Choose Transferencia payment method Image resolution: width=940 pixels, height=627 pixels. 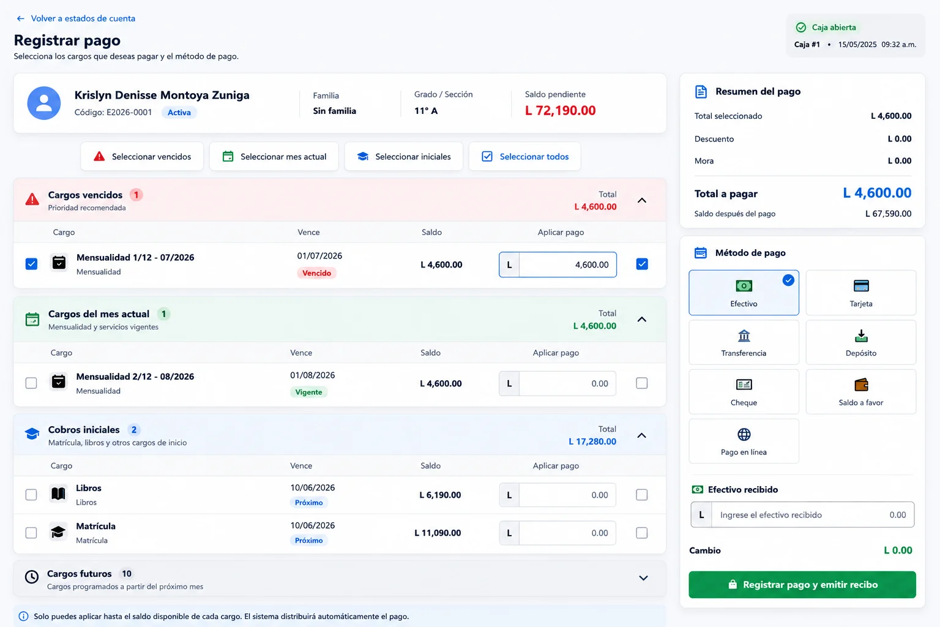(x=744, y=342)
